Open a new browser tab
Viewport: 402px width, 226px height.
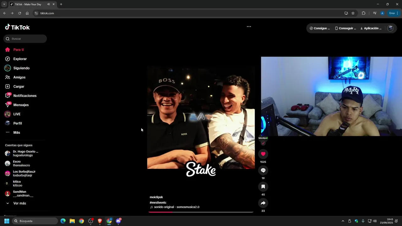pos(61,4)
